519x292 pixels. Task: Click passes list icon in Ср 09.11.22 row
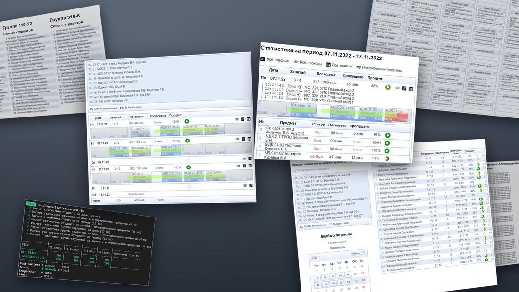pyautogui.click(x=244, y=159)
